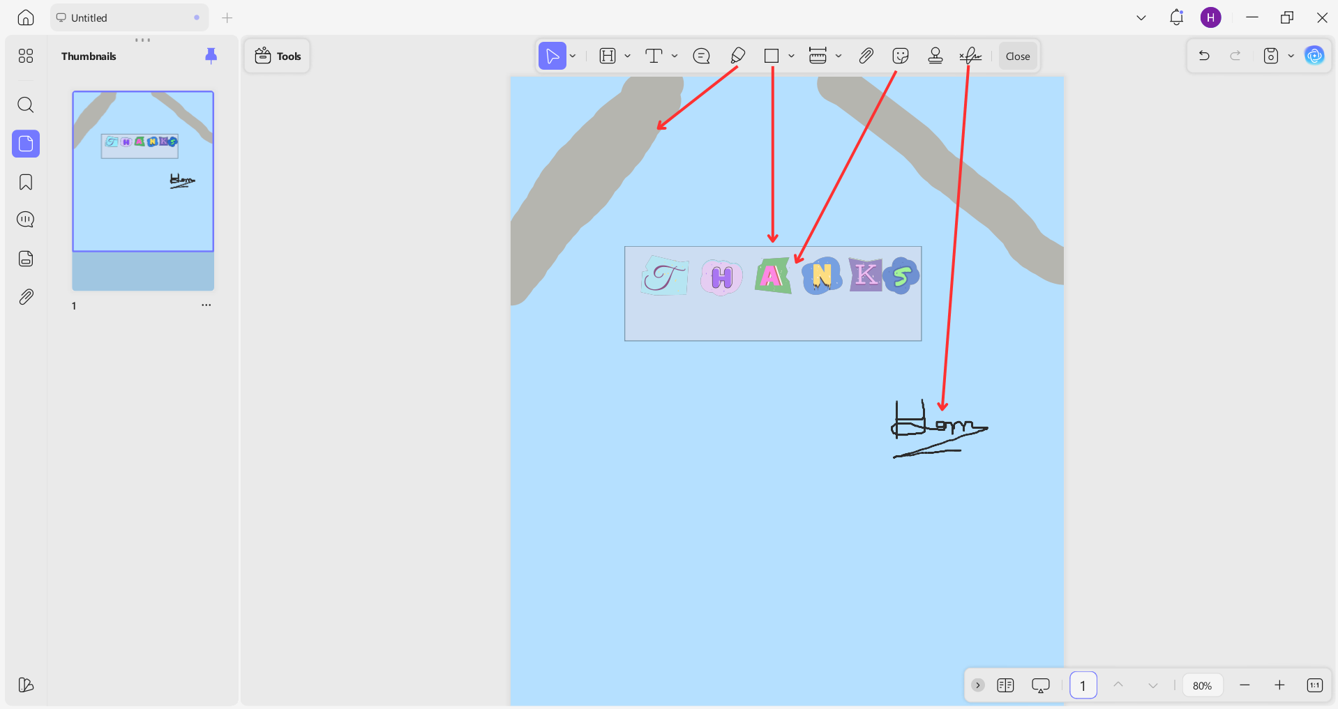Select the Measure tool
1338x709 pixels.
[818, 56]
